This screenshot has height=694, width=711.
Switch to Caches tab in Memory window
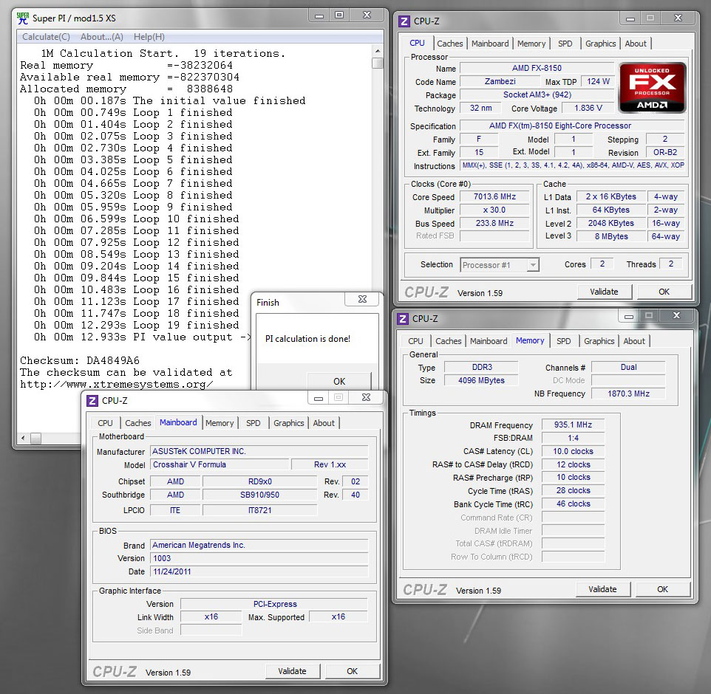coord(449,341)
